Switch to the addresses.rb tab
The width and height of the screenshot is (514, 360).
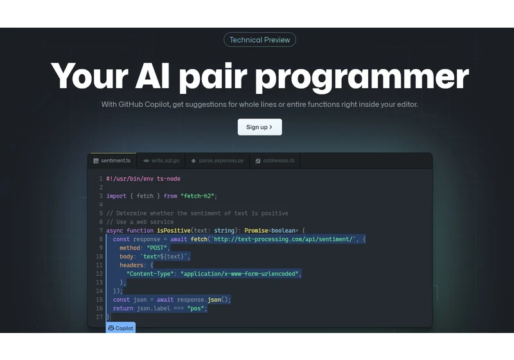click(275, 161)
